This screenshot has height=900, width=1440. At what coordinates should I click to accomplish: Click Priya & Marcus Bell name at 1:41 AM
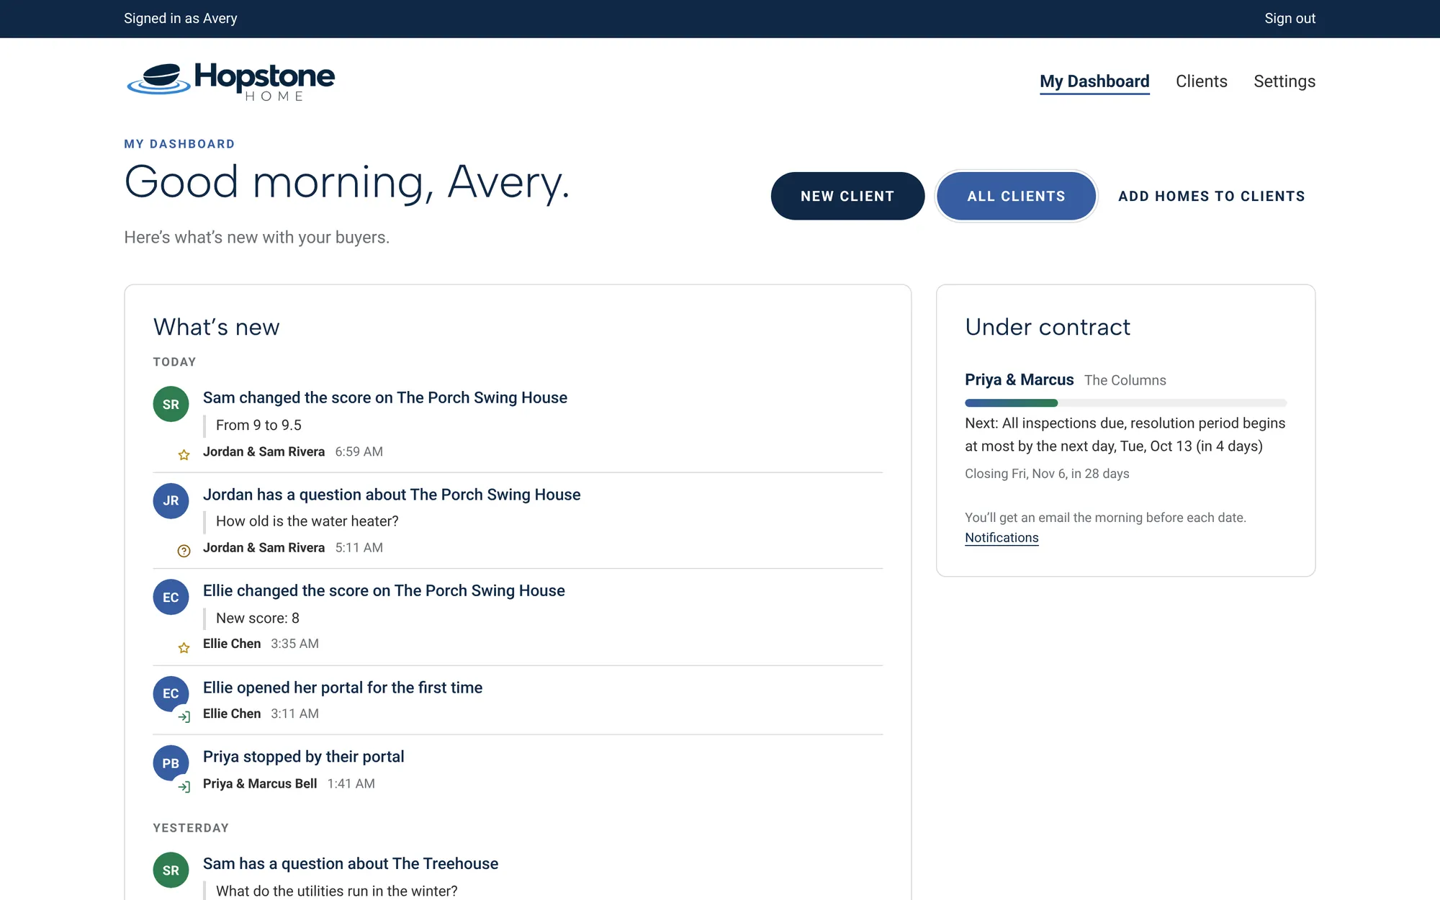point(259,783)
